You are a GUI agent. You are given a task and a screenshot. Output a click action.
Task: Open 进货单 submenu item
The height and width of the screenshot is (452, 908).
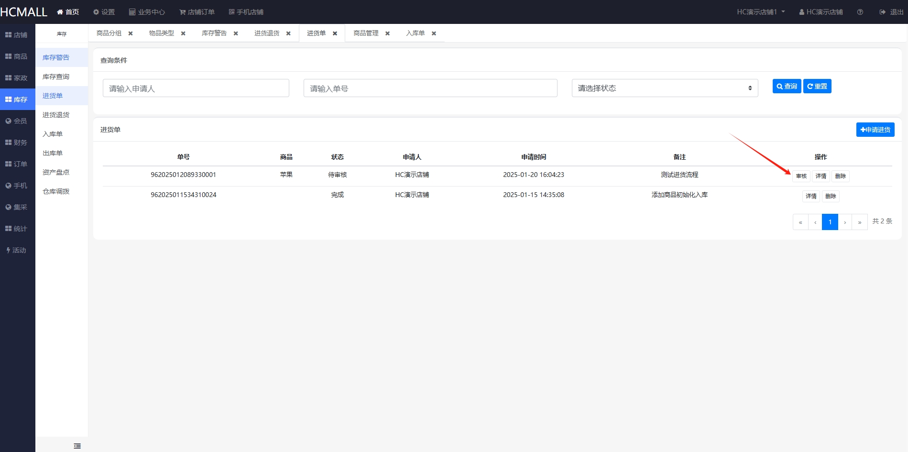62,96
